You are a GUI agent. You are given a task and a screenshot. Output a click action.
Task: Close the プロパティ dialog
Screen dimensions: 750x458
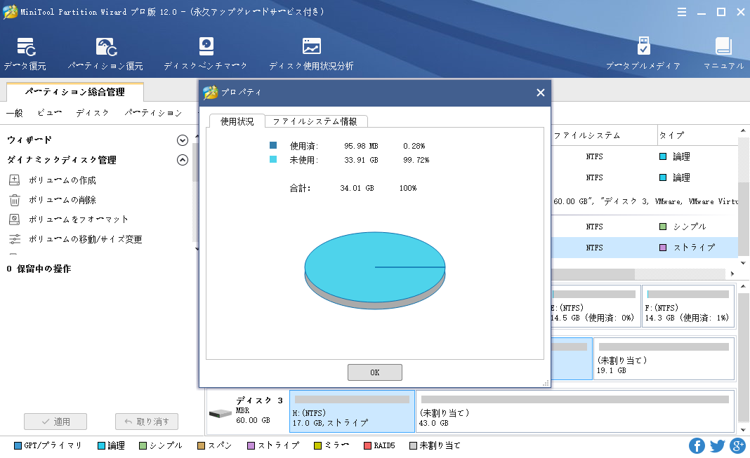click(x=540, y=93)
